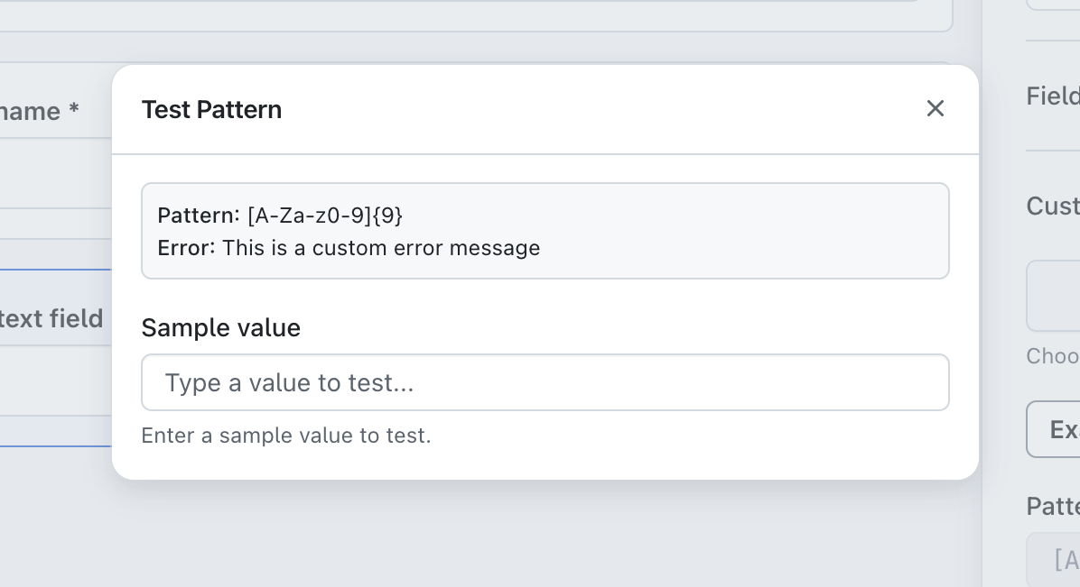Click the "Test Pattern" dialog title

coord(211,110)
